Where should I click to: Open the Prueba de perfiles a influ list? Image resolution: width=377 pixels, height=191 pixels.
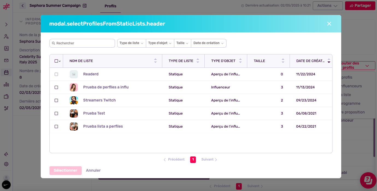click(106, 87)
